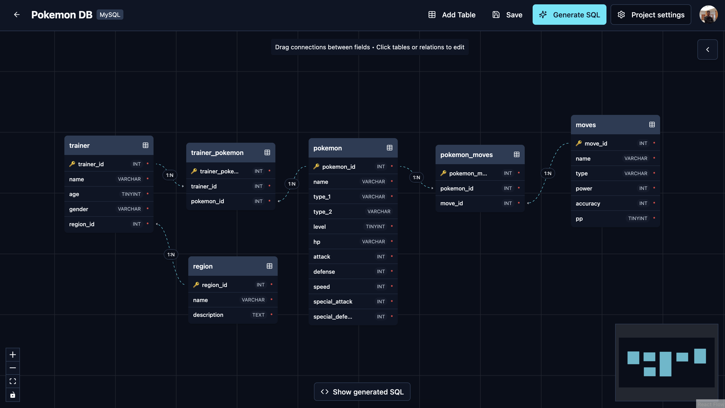Click the fit view icon

pos(13,381)
